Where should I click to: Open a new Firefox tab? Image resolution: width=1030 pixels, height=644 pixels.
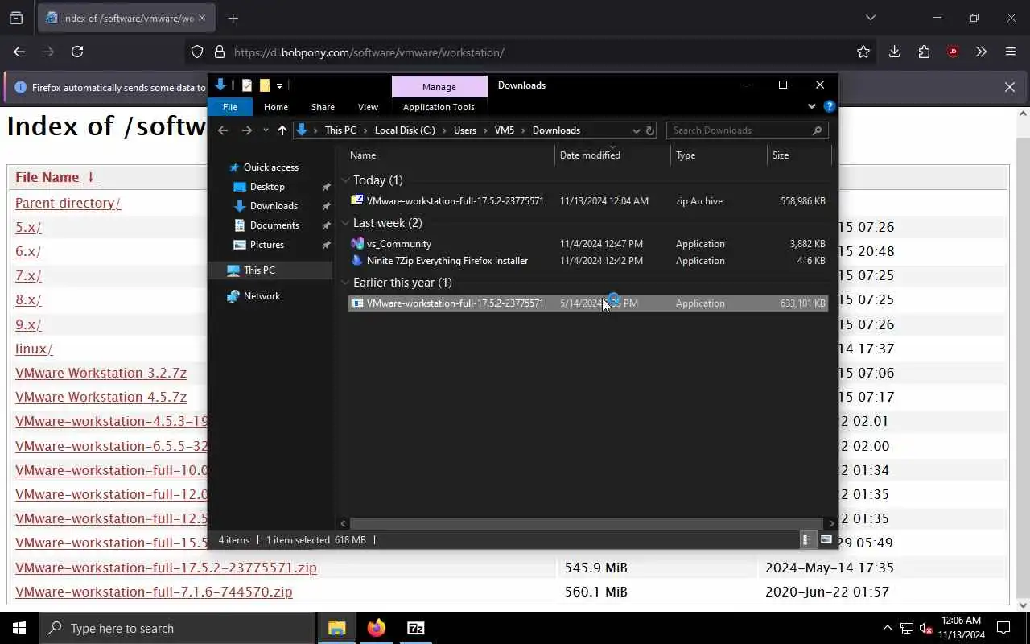(x=233, y=18)
